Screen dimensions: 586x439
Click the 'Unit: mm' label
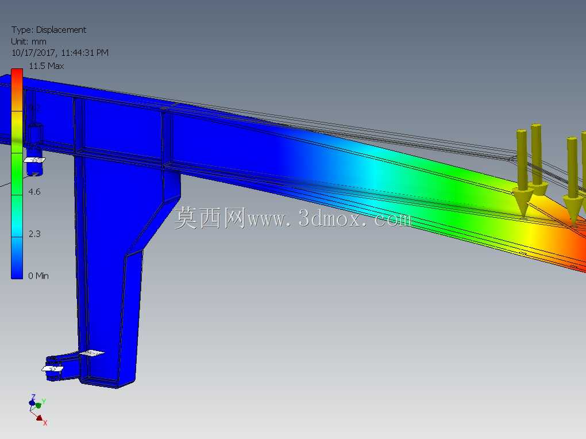pyautogui.click(x=29, y=41)
